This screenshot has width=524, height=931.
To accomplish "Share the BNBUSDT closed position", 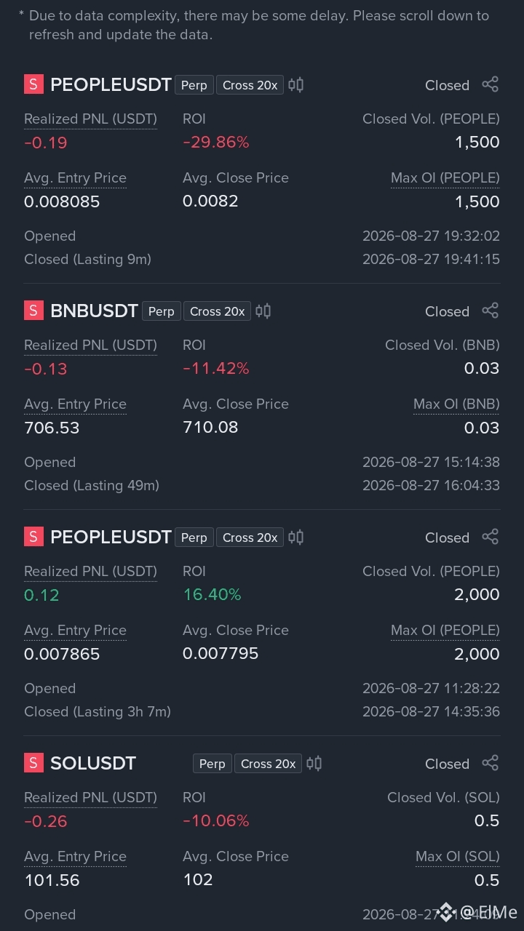I will click(x=491, y=311).
